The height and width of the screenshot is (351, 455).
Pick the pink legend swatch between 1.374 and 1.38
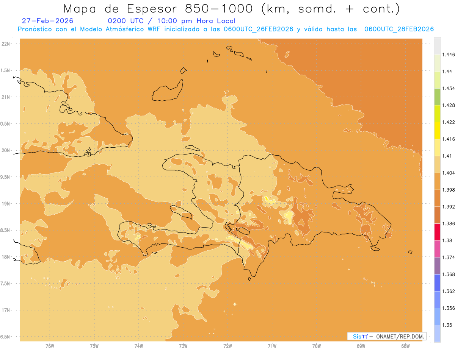[x=437, y=249]
